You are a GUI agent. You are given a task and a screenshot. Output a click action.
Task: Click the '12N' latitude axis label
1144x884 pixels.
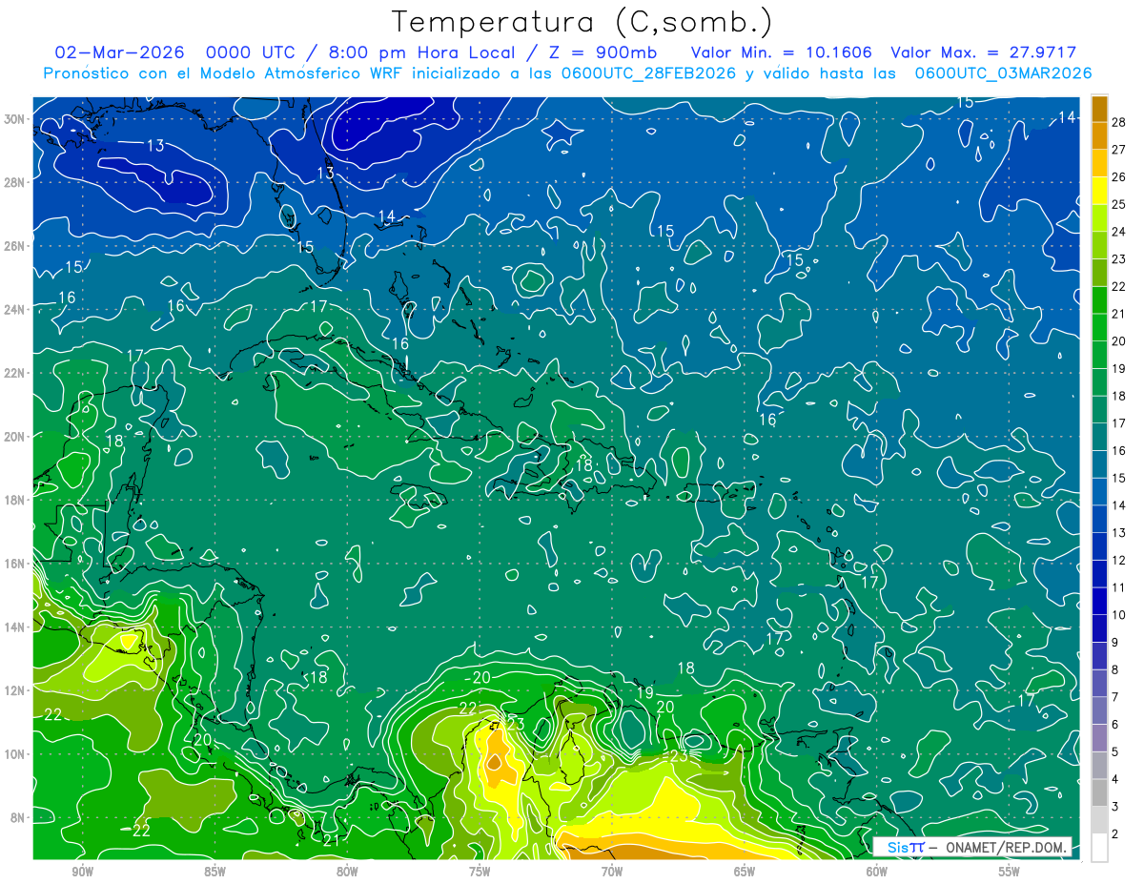pyautogui.click(x=16, y=689)
